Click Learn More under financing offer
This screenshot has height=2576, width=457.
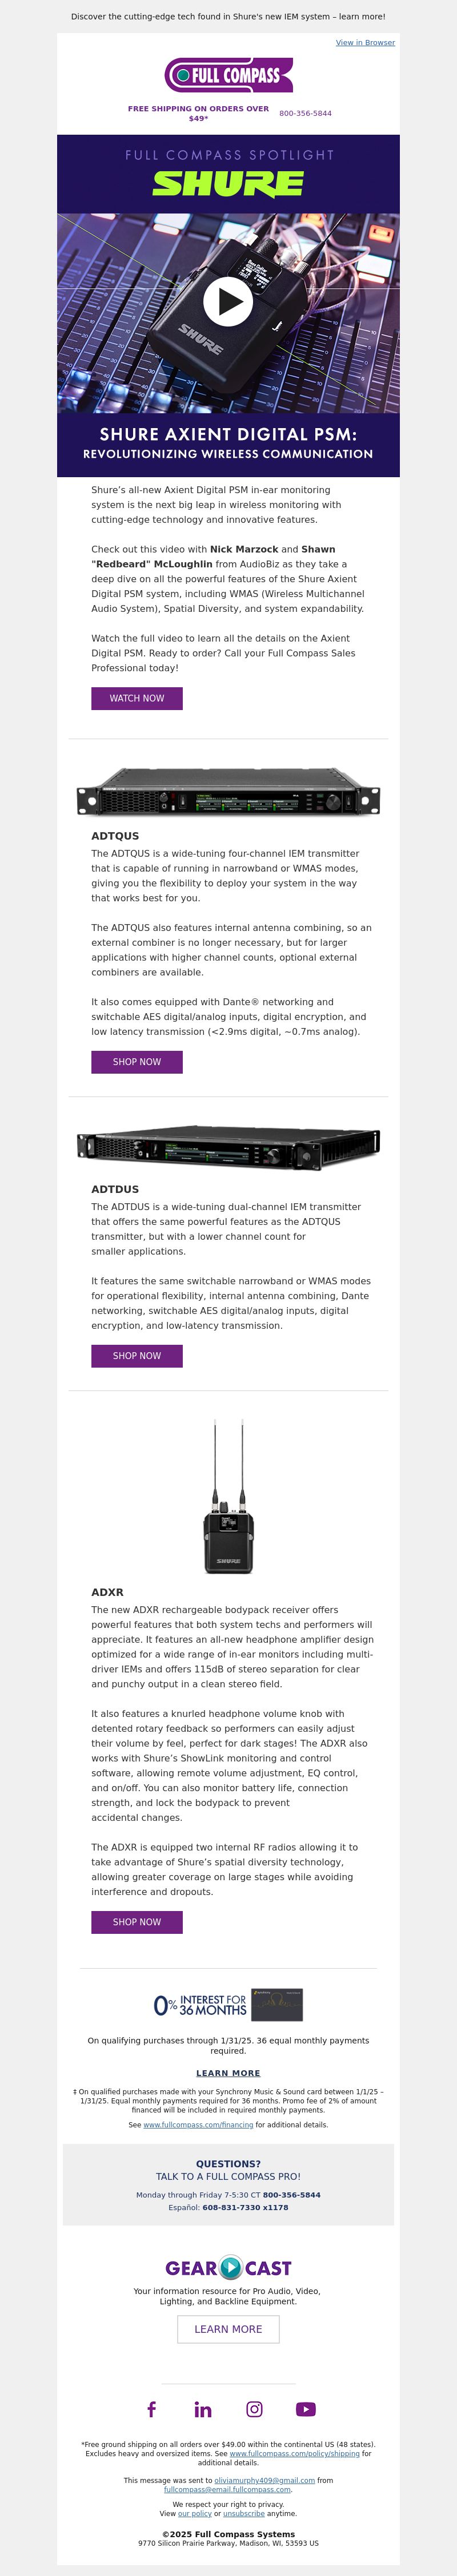[228, 2073]
